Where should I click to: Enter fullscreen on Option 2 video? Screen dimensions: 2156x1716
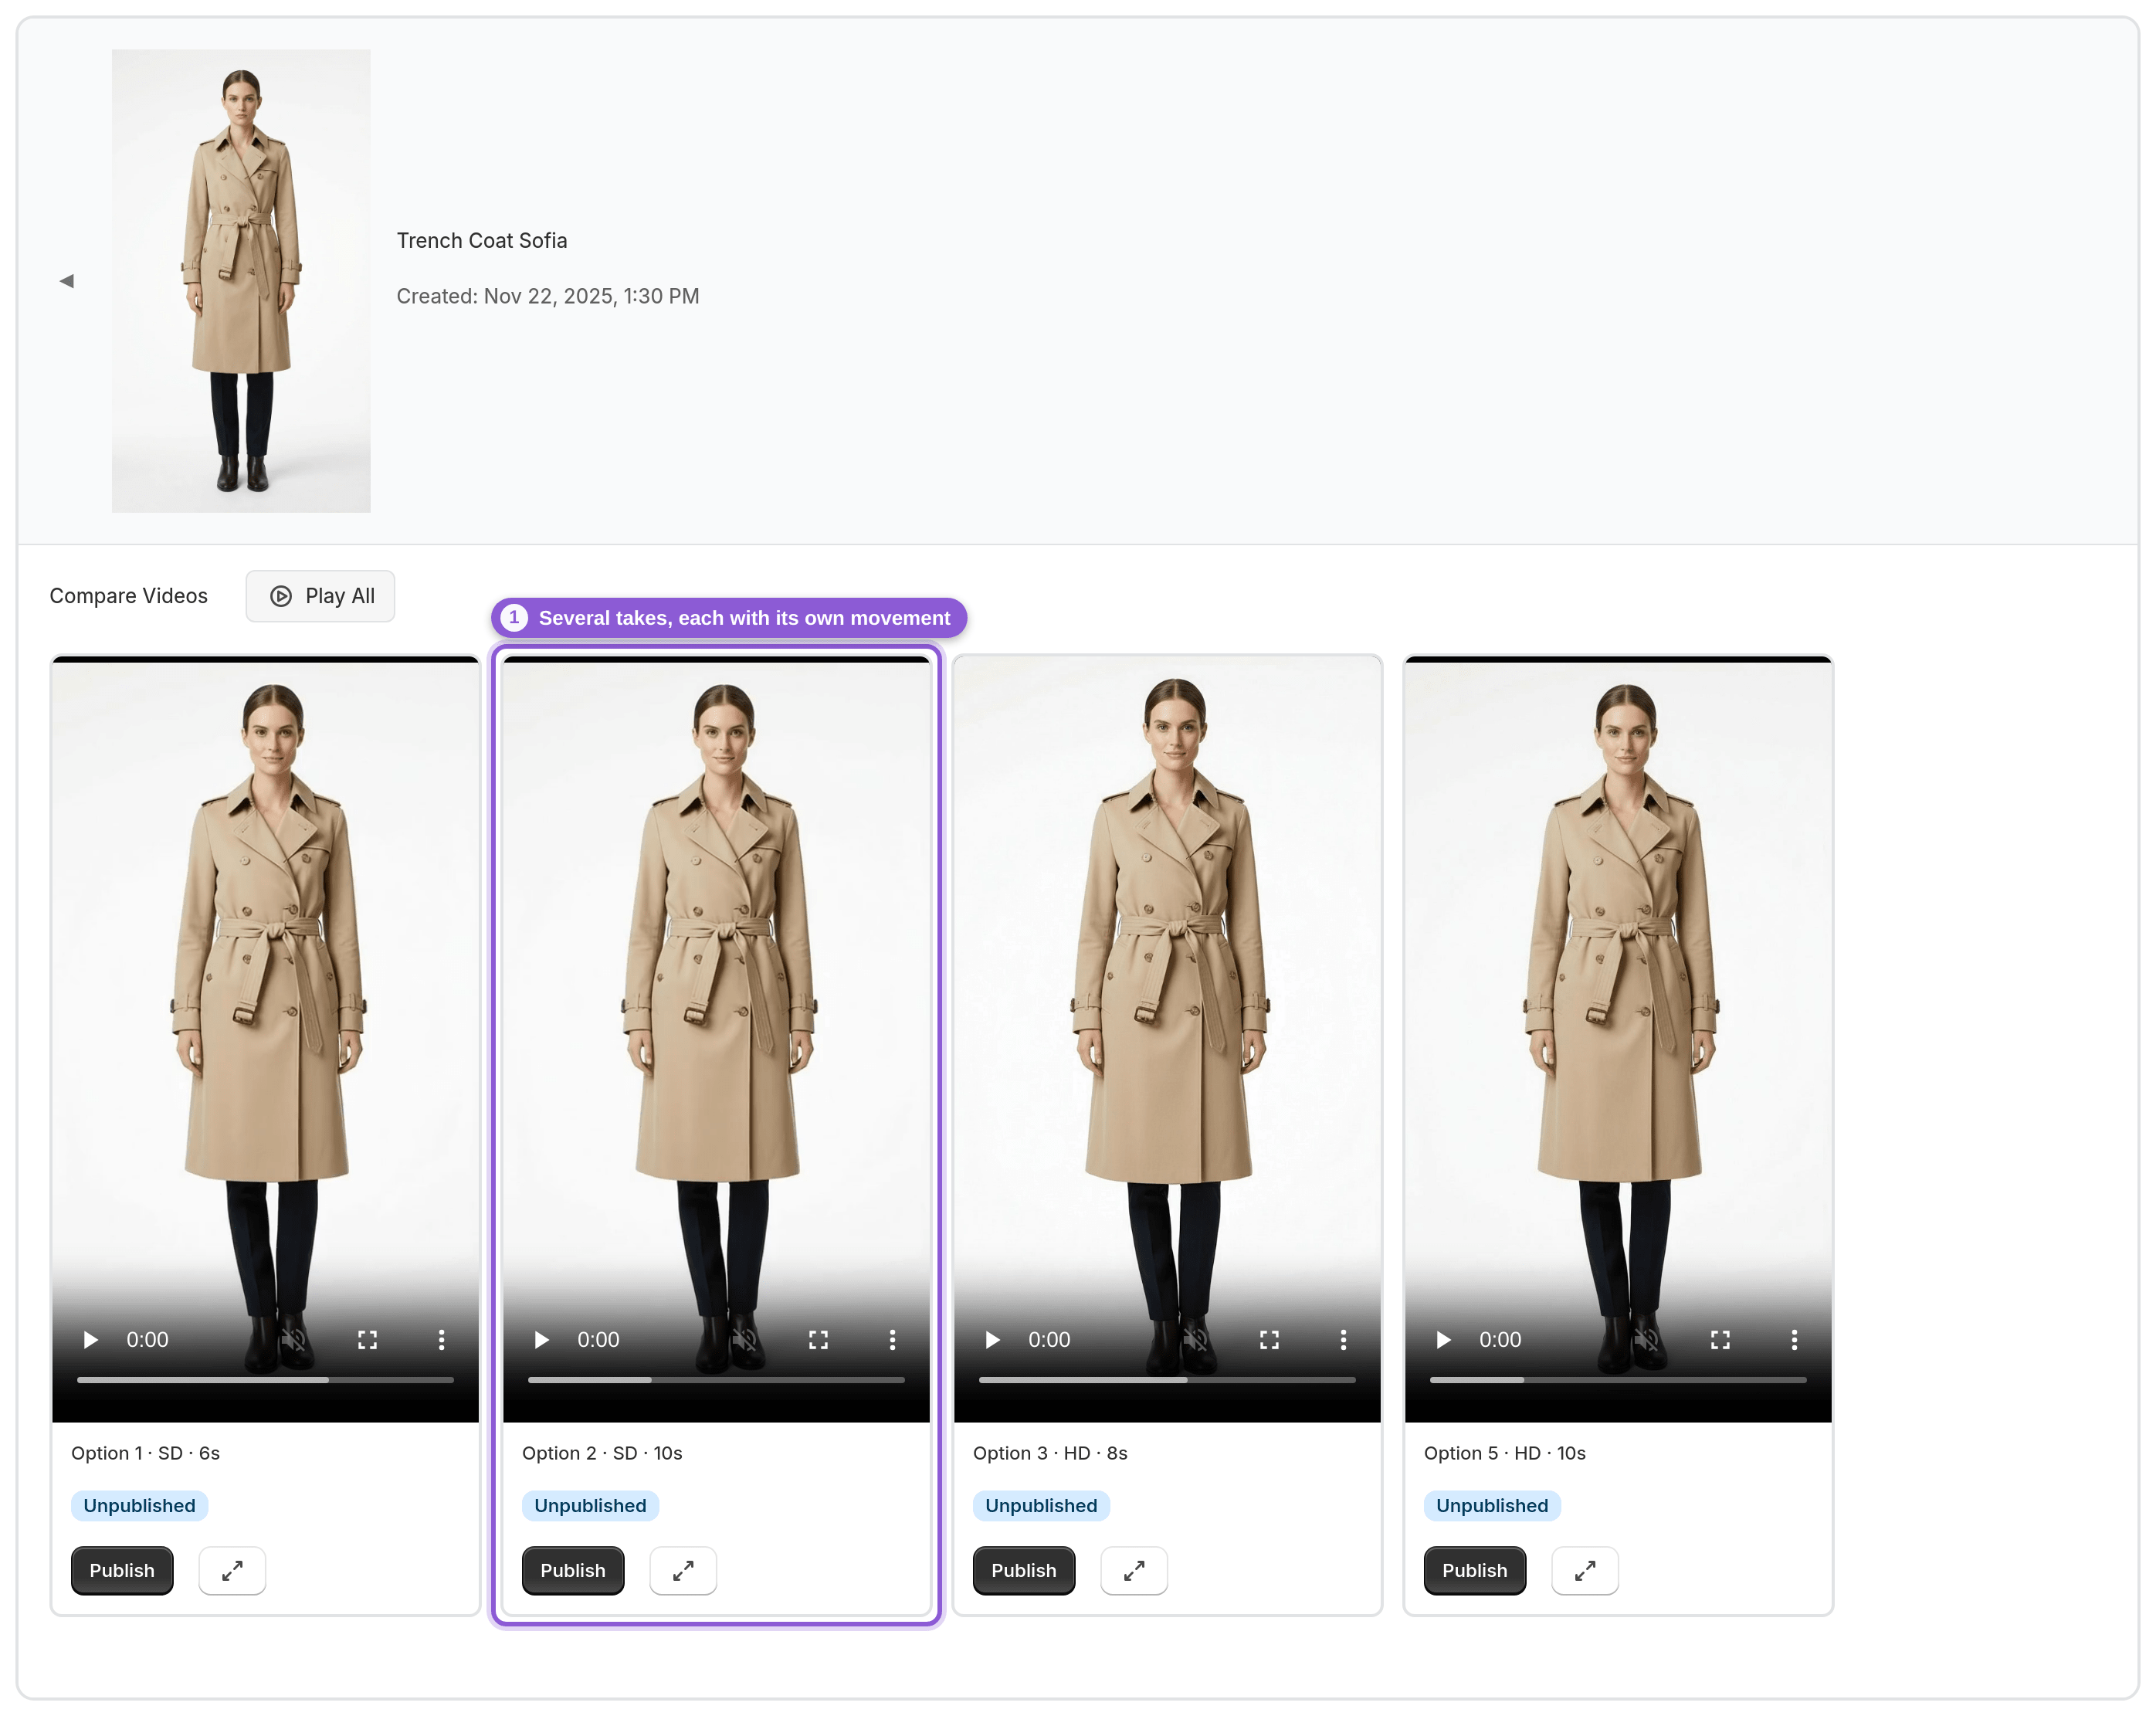click(x=818, y=1340)
